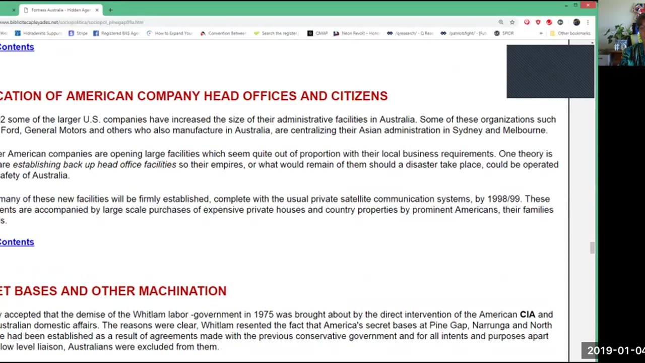The width and height of the screenshot is (645, 363).
Task: Select the Fortress Australia tab
Action: tap(60, 10)
